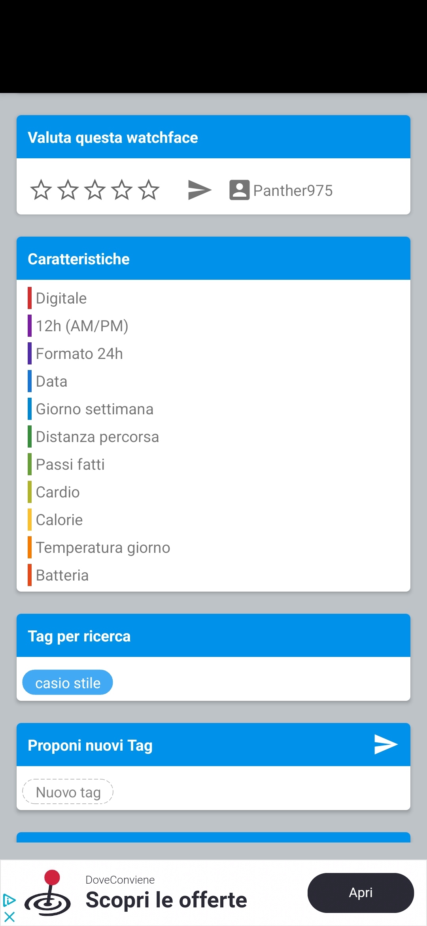Tap the Nuovo tag input chip
This screenshot has height=926, width=427.
click(68, 792)
